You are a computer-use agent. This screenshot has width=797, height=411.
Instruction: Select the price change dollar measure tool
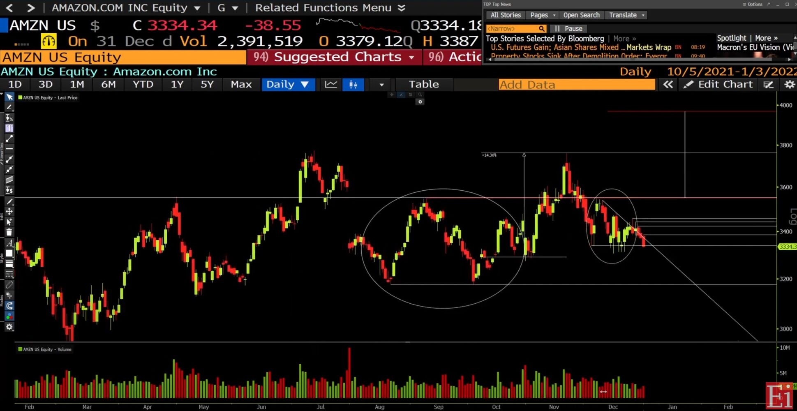coord(9,190)
